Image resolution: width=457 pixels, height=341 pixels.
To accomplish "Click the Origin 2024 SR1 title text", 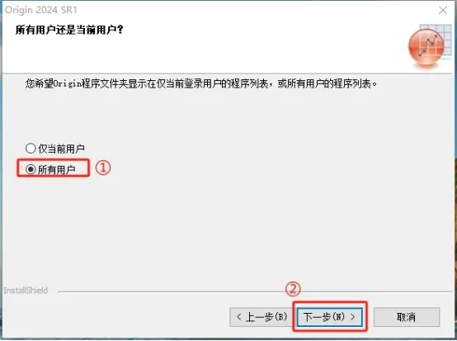I will coord(41,10).
